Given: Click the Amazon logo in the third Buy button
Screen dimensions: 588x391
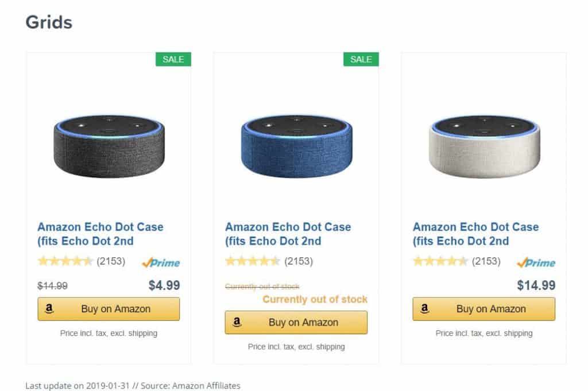Looking at the screenshot, I should click(424, 308).
